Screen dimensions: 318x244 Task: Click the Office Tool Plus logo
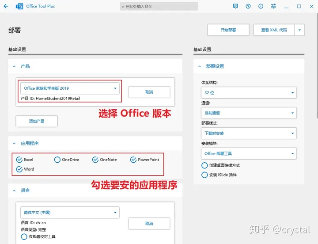point(19,6)
